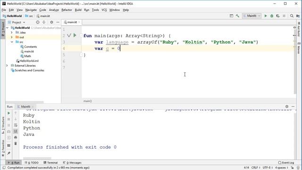Click the camera icon to dump threads

[x=8, y=132]
